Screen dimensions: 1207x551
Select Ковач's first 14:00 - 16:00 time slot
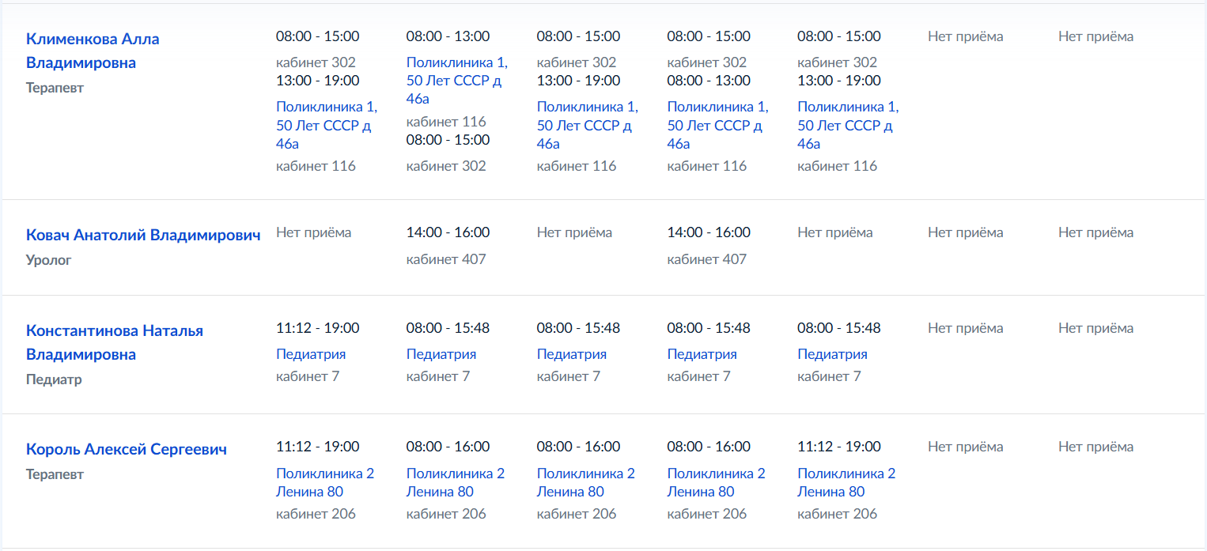(x=448, y=232)
